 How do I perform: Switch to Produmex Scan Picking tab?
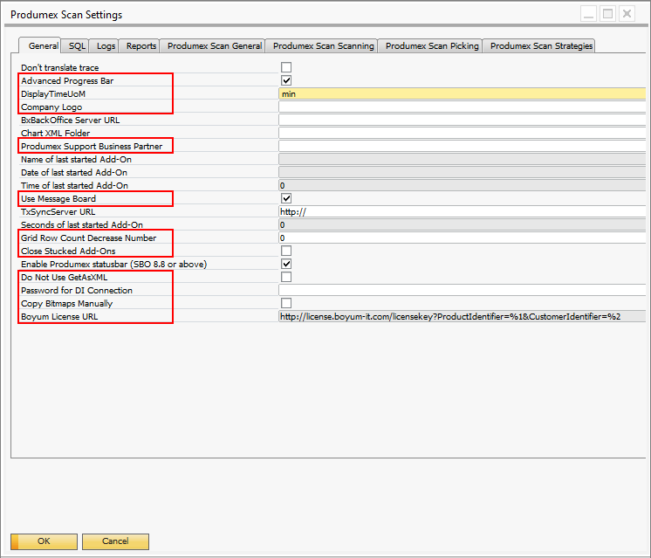point(432,46)
